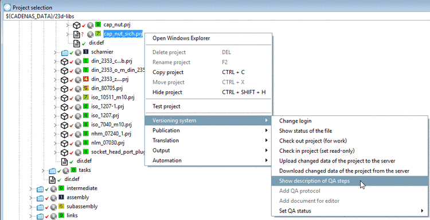Image resolution: width=430 pixels, height=220 pixels.
Task: Select the iso_7040_m10.prj label
Action: click(x=111, y=125)
